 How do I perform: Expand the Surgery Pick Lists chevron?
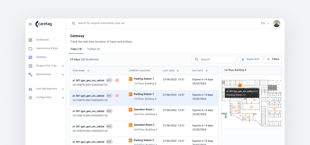(63, 66)
